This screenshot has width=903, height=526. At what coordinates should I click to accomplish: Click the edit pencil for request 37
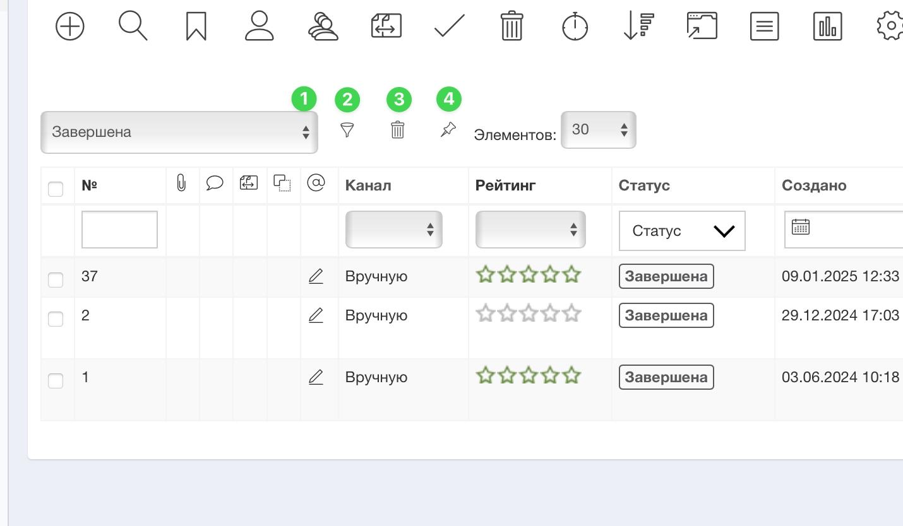pos(316,276)
